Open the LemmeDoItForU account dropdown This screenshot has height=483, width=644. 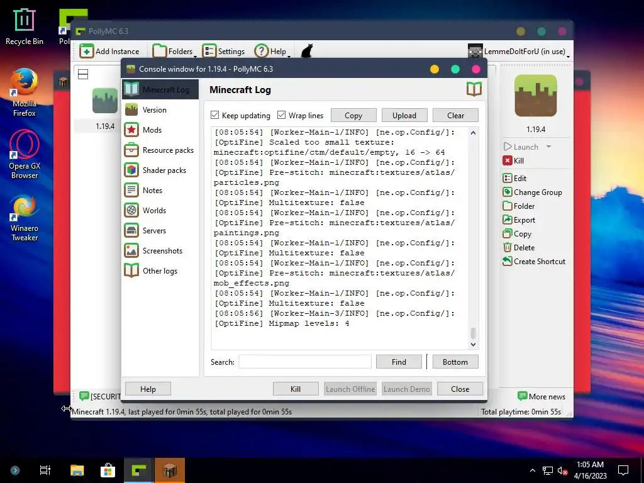[x=519, y=52]
